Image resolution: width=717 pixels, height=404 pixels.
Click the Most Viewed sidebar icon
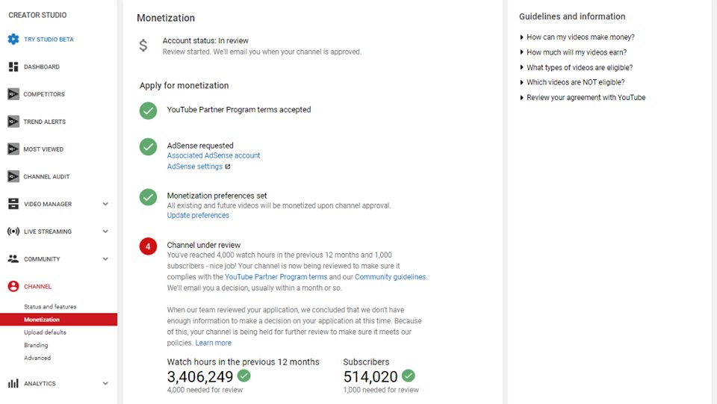click(13, 149)
